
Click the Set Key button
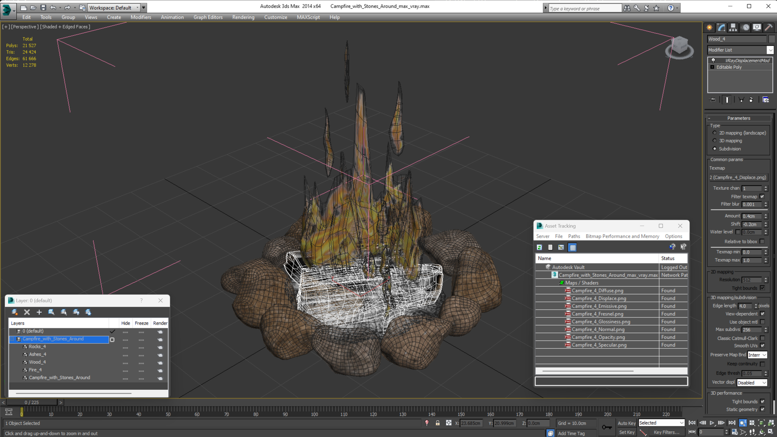click(626, 432)
